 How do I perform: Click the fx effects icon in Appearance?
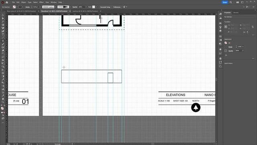[226, 55]
